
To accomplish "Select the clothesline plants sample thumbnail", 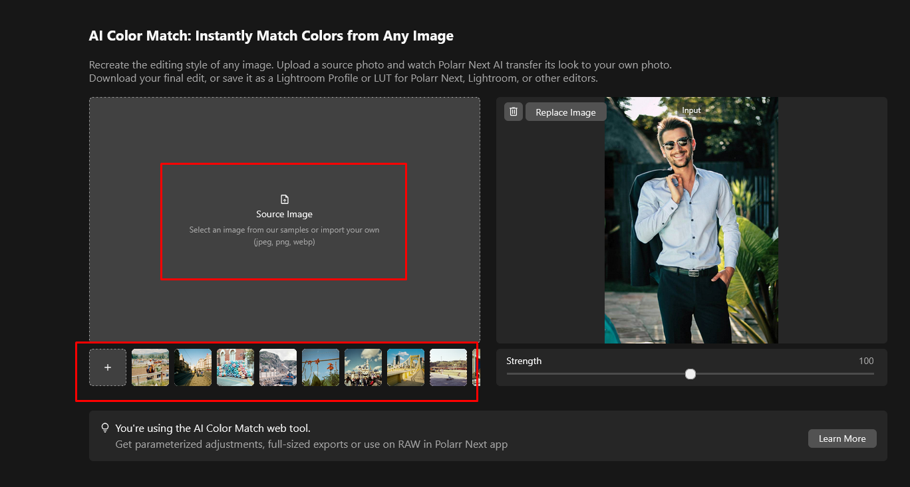I will (321, 367).
